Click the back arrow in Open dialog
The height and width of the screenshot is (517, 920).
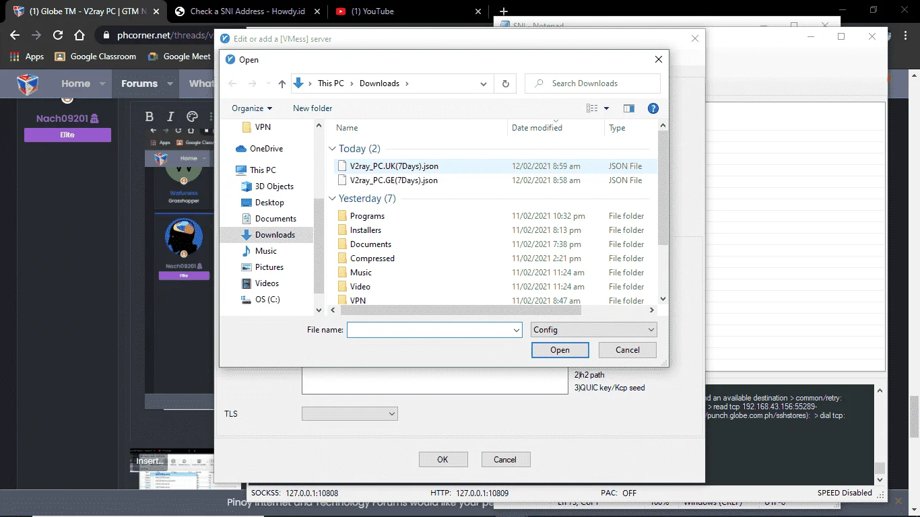pos(232,83)
